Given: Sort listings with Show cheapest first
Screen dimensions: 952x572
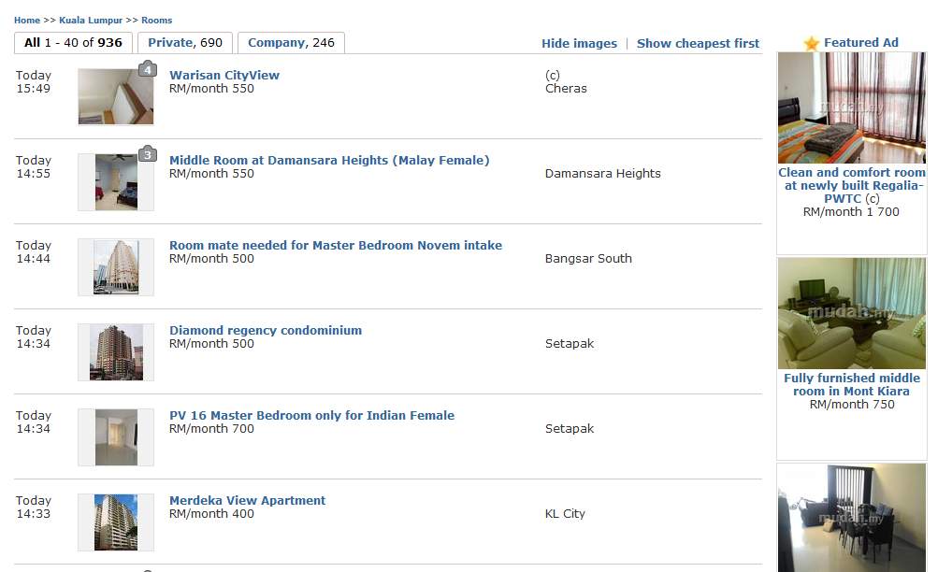Looking at the screenshot, I should [698, 44].
